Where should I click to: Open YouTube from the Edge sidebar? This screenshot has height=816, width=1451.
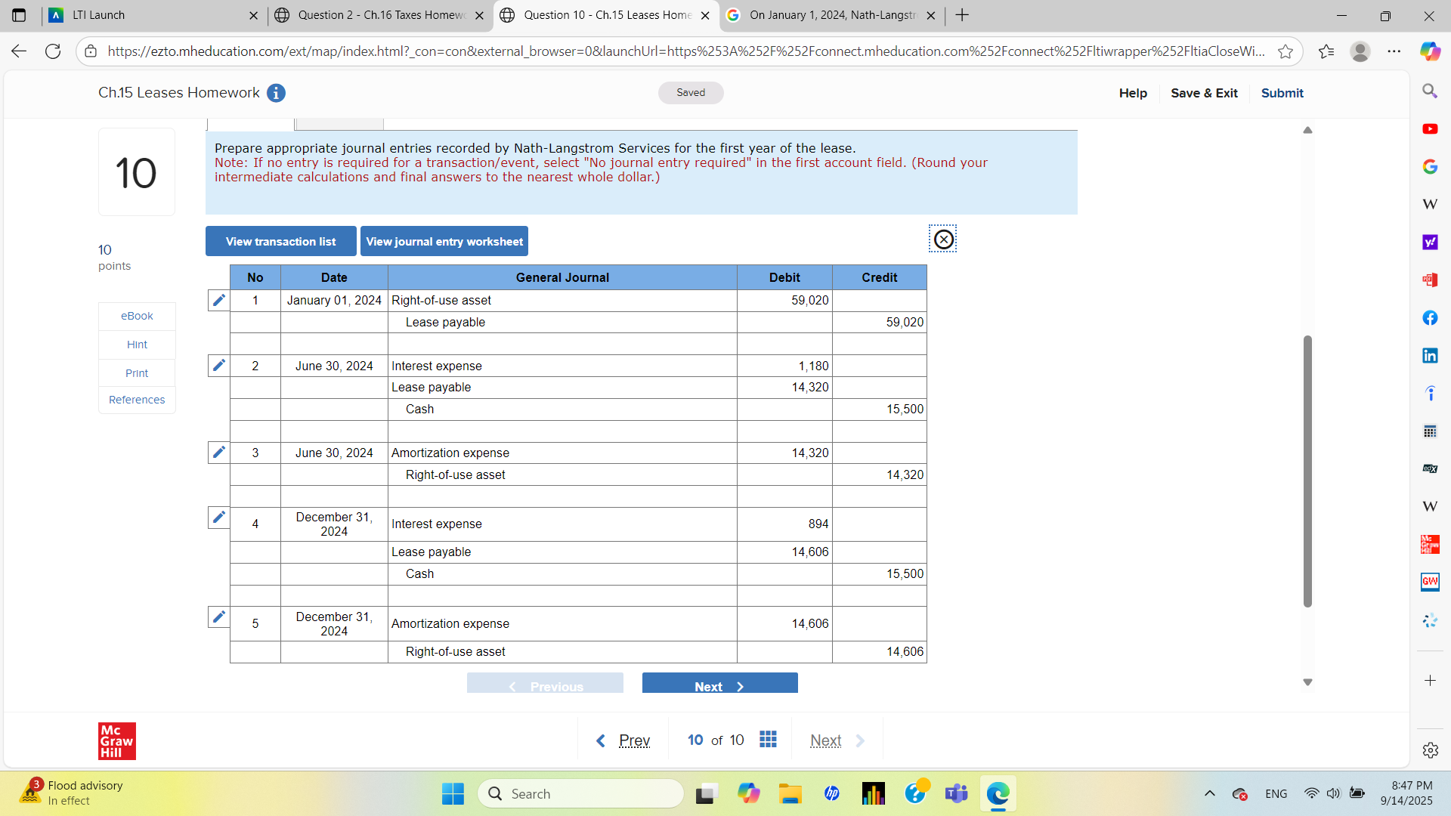pos(1430,128)
